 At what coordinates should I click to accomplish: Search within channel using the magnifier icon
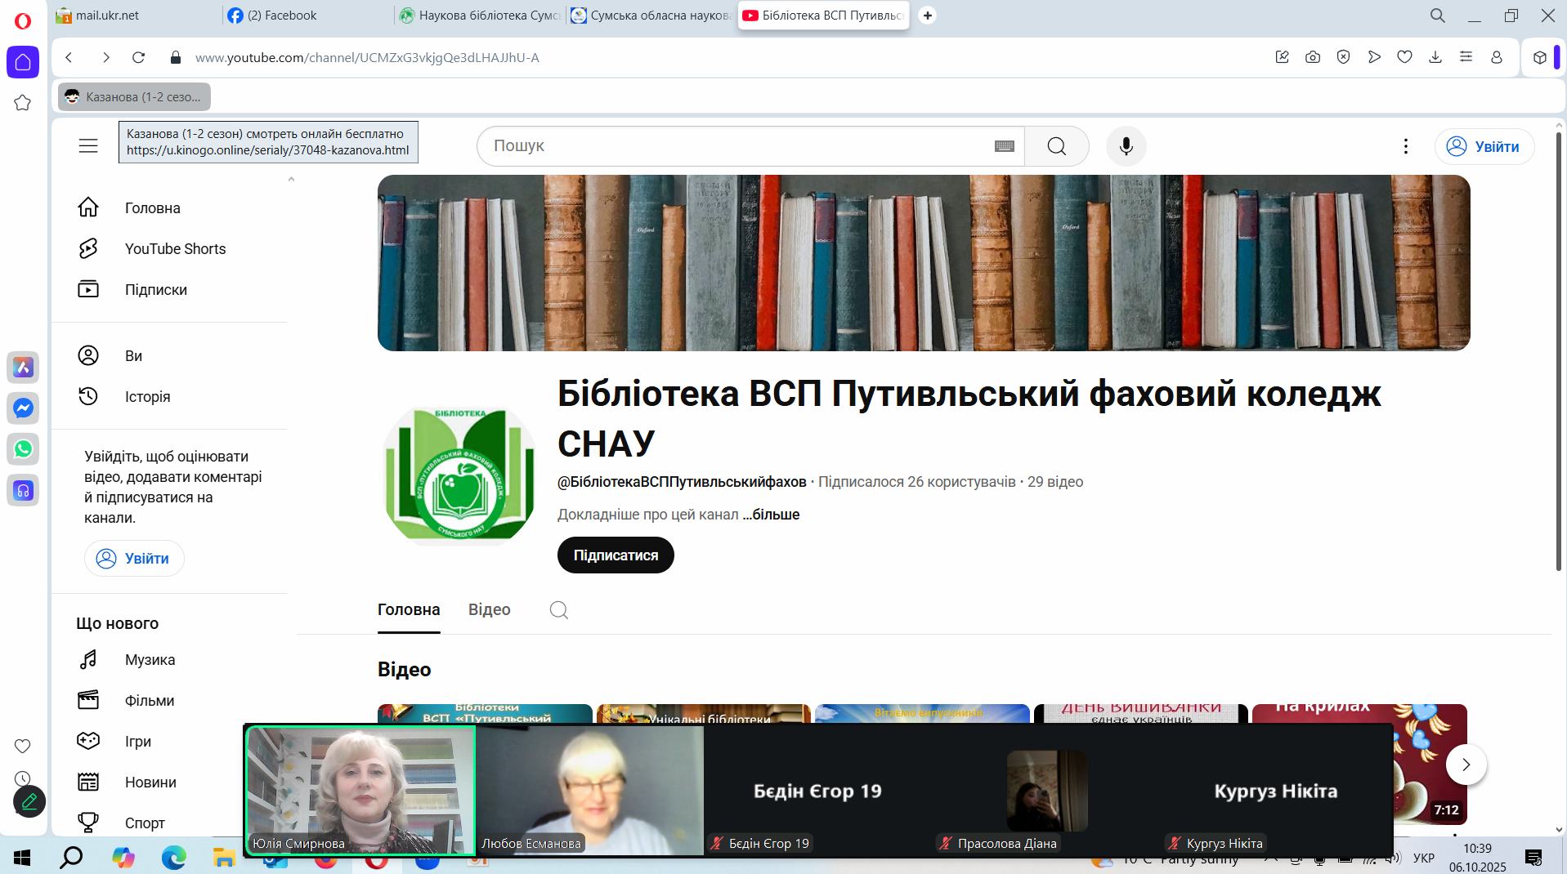[559, 610]
